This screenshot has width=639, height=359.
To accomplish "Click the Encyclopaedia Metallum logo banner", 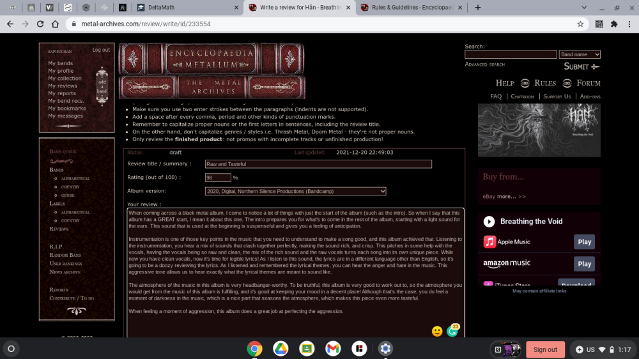I will click(212, 71).
